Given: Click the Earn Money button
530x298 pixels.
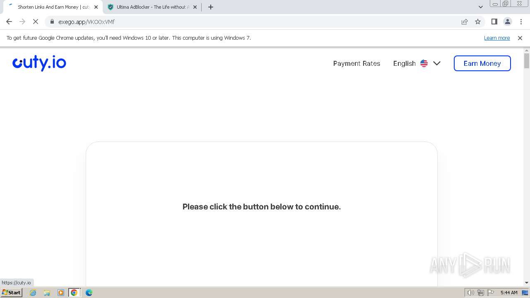Looking at the screenshot, I should click(482, 63).
